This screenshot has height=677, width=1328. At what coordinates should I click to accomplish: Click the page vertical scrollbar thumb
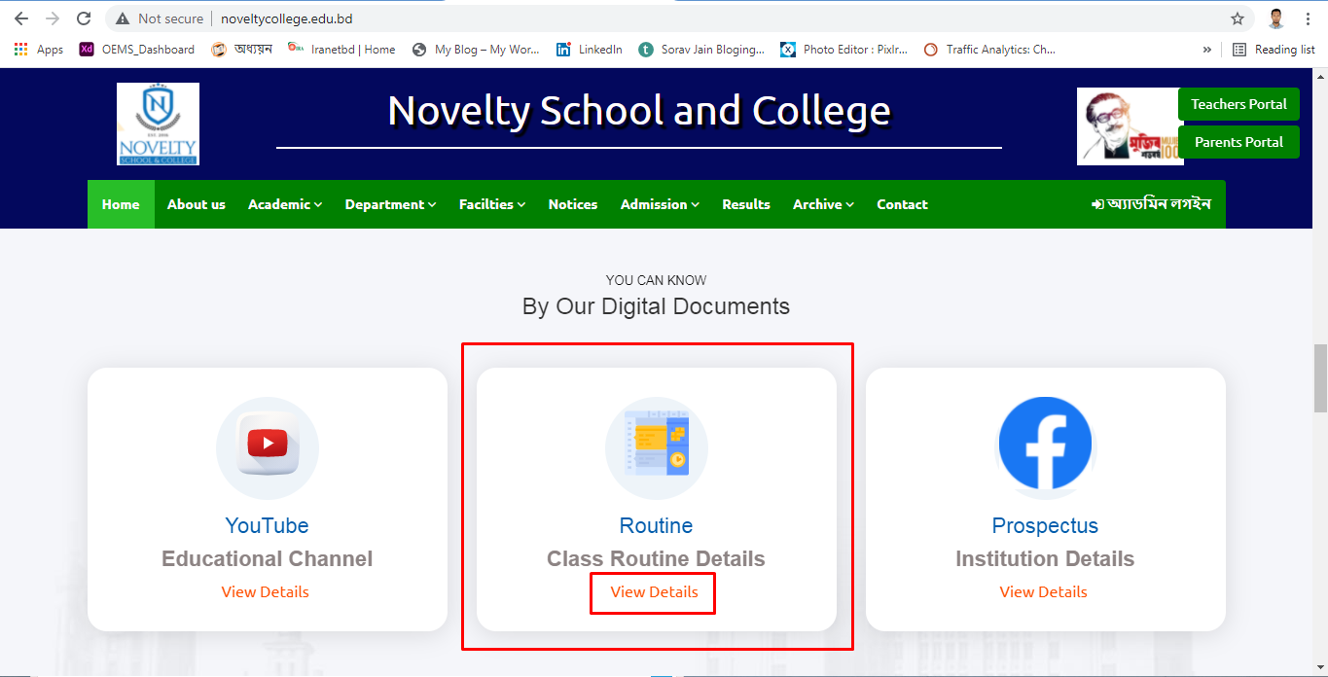1320,377
